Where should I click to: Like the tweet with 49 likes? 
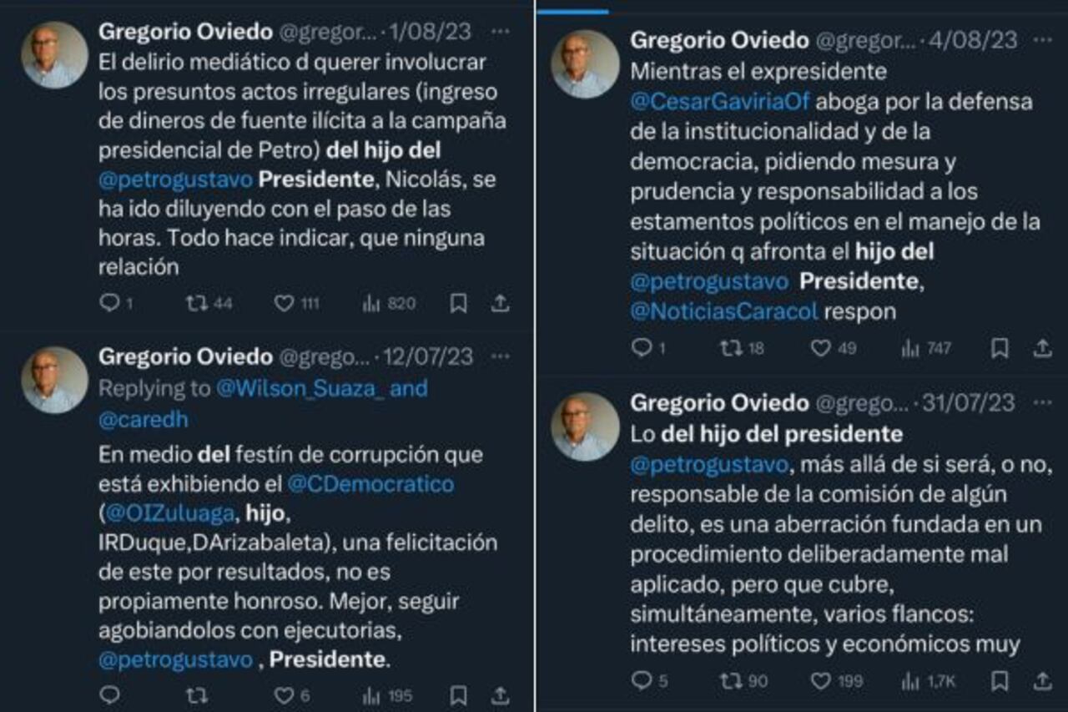point(821,350)
